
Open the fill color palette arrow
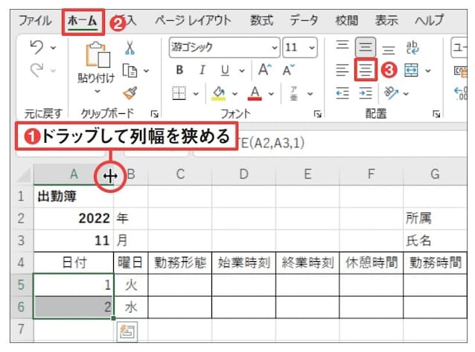click(235, 94)
